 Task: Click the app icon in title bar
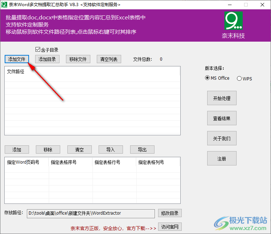pyautogui.click(x=4, y=5)
